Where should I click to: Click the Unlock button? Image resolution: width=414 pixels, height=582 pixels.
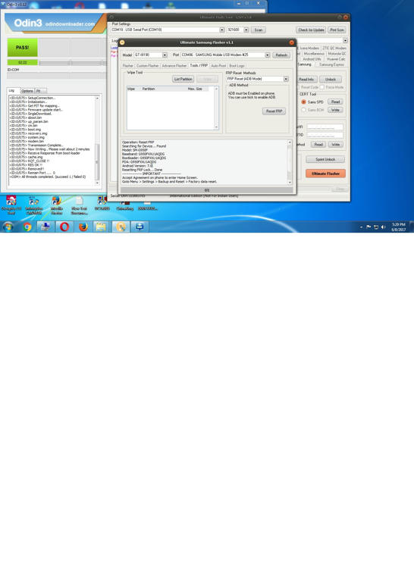pos(331,80)
